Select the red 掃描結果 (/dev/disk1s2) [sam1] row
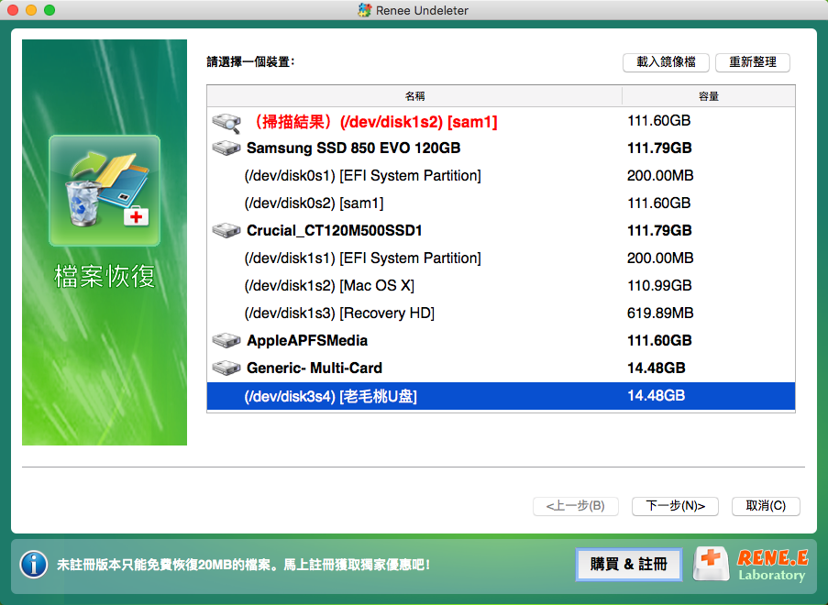828x605 pixels. pyautogui.click(x=501, y=121)
